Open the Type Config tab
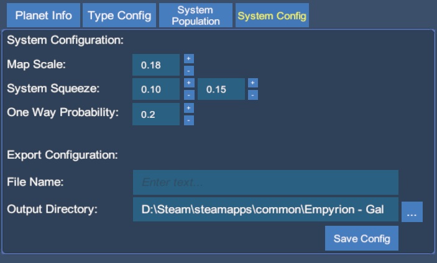This screenshot has height=263, width=437. click(x=119, y=16)
